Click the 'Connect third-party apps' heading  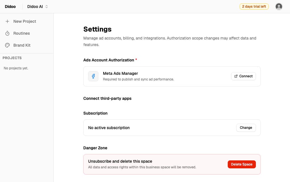107,98
